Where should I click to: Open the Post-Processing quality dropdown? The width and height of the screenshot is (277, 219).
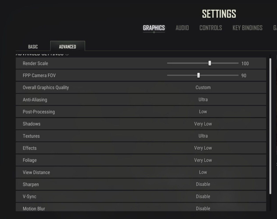203,112
